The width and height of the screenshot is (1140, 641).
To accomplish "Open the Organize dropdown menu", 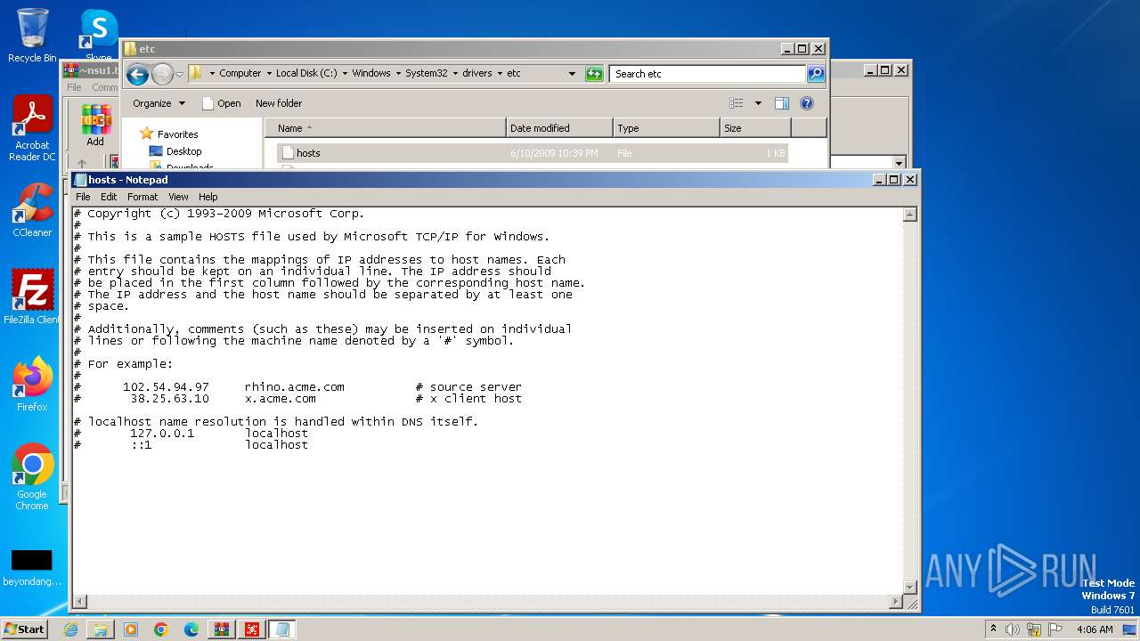I will coord(159,103).
